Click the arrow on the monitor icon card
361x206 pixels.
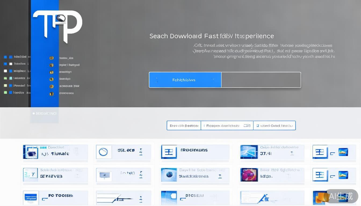pyautogui.click(x=140, y=175)
